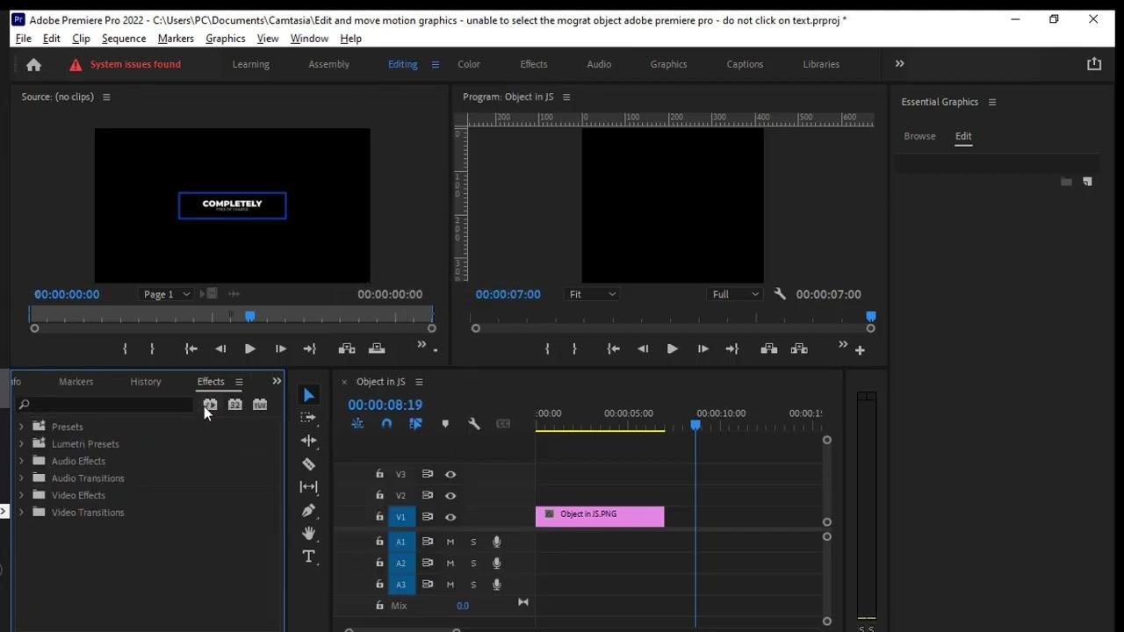
Task: Toggle lock on track V2
Action: click(x=379, y=495)
